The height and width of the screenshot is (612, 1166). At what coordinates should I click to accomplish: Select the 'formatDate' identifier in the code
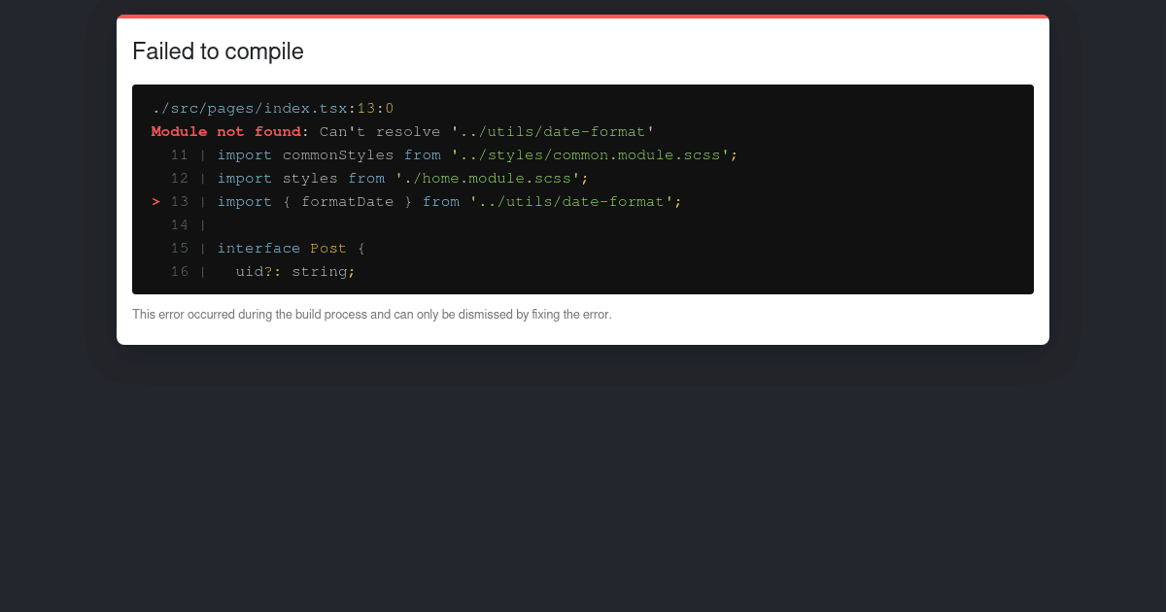(348, 201)
